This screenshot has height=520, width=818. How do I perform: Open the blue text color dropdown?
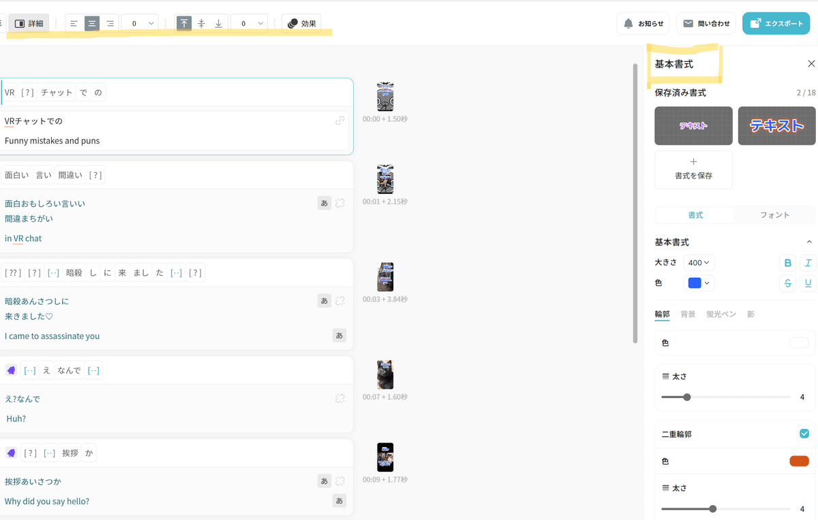click(699, 283)
